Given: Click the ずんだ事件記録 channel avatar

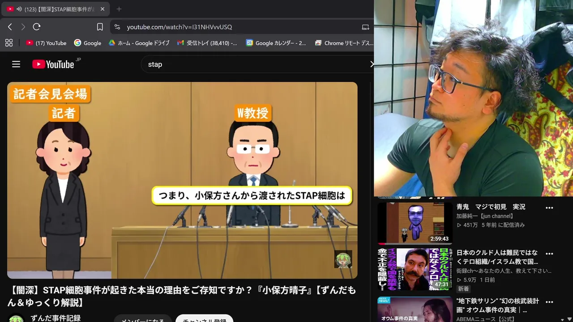Looking at the screenshot, I should tap(16, 319).
